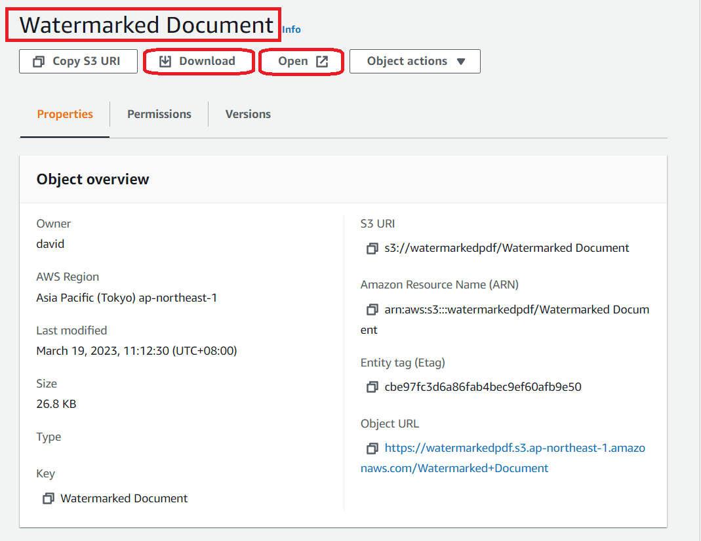
Task: Copy the Key value via copy icon
Action: [48, 499]
